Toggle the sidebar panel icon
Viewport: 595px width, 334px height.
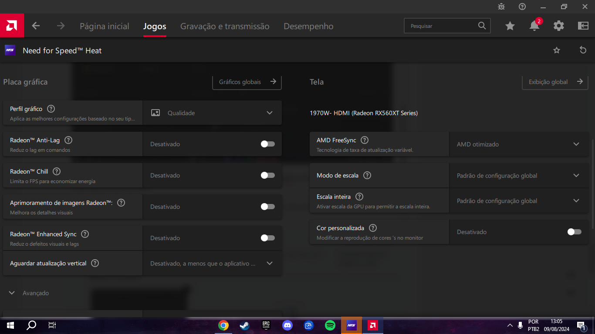583,26
